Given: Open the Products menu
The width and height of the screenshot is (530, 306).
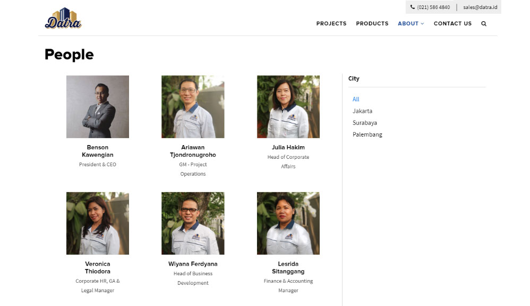Looking at the screenshot, I should tap(372, 24).
